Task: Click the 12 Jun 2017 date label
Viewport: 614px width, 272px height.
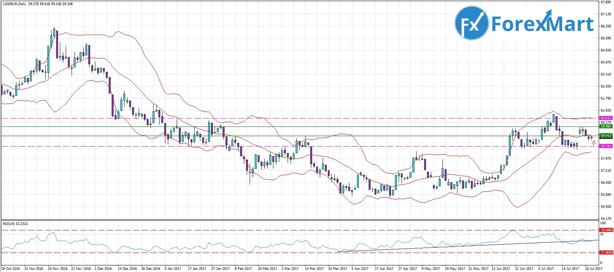Action: tap(500, 269)
